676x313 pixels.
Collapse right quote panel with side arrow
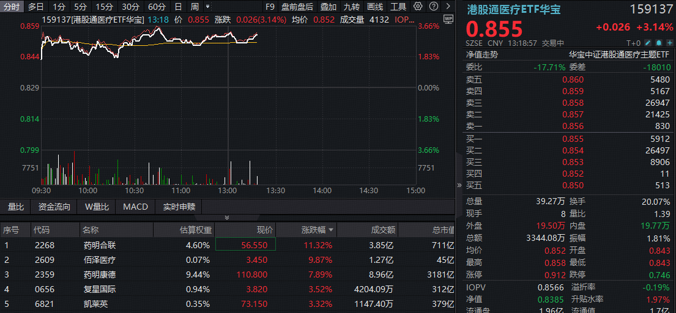tap(459, 185)
